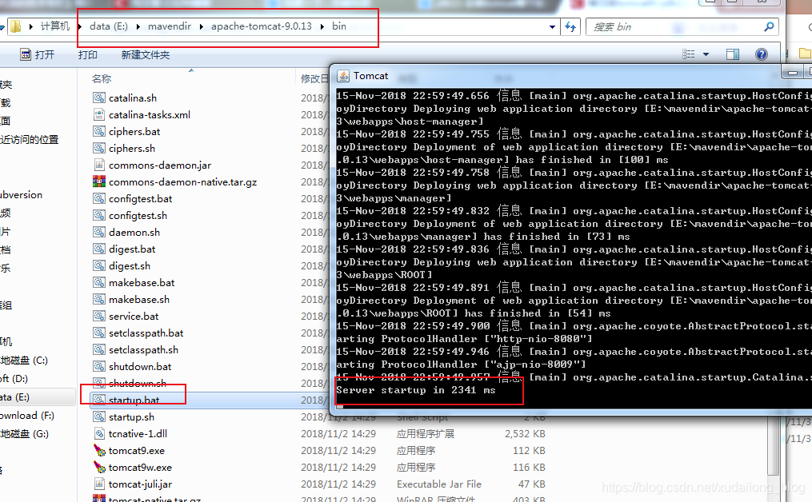The height and width of the screenshot is (502, 812).
Task: Expand the arrow after data (E:) breadcrumb
Action: click(138, 26)
